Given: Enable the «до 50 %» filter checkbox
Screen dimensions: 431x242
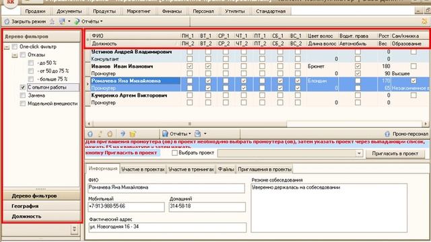Looking at the screenshot, I should pyautogui.click(x=31, y=63).
